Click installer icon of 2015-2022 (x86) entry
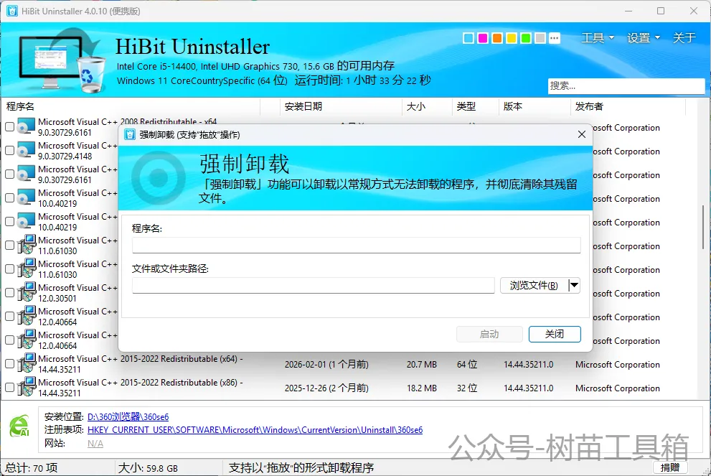The image size is (711, 476). pos(27,387)
